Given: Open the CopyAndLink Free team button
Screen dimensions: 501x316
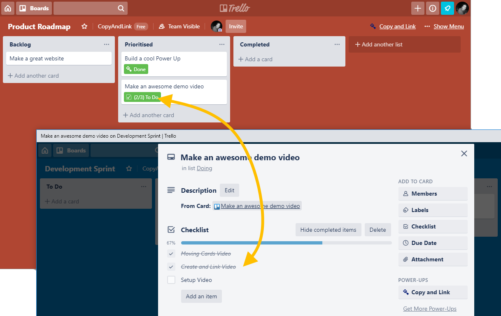Looking at the screenshot, I should 122,26.
